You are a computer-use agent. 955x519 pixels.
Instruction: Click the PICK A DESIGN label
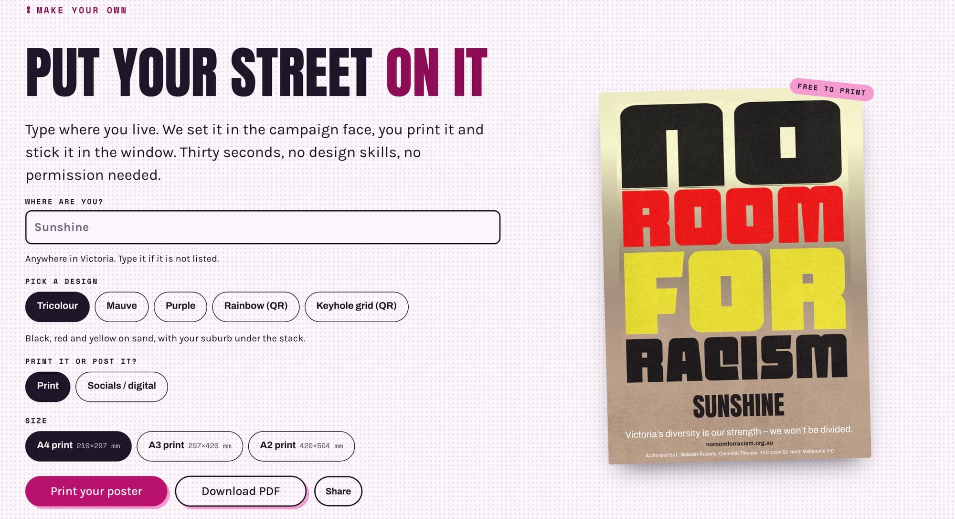pos(61,281)
